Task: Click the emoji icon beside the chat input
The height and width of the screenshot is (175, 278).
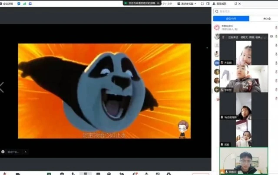Action: click(x=3, y=152)
